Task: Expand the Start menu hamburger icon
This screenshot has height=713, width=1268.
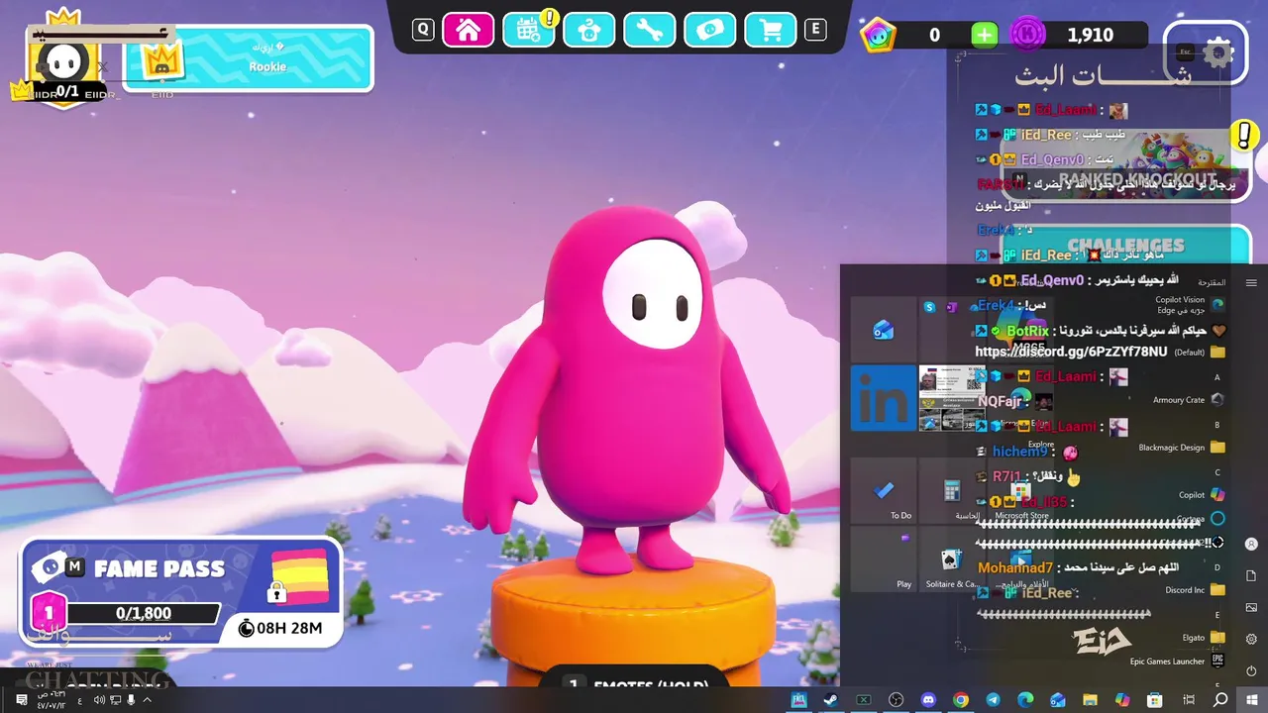Action: [x=1251, y=283]
